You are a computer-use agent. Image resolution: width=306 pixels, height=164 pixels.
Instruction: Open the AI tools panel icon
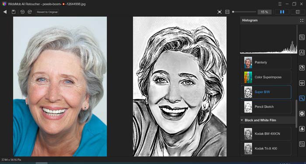coord(302,52)
